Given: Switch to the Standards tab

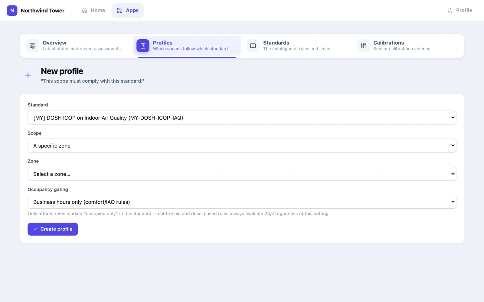Looking at the screenshot, I should click(297, 46).
